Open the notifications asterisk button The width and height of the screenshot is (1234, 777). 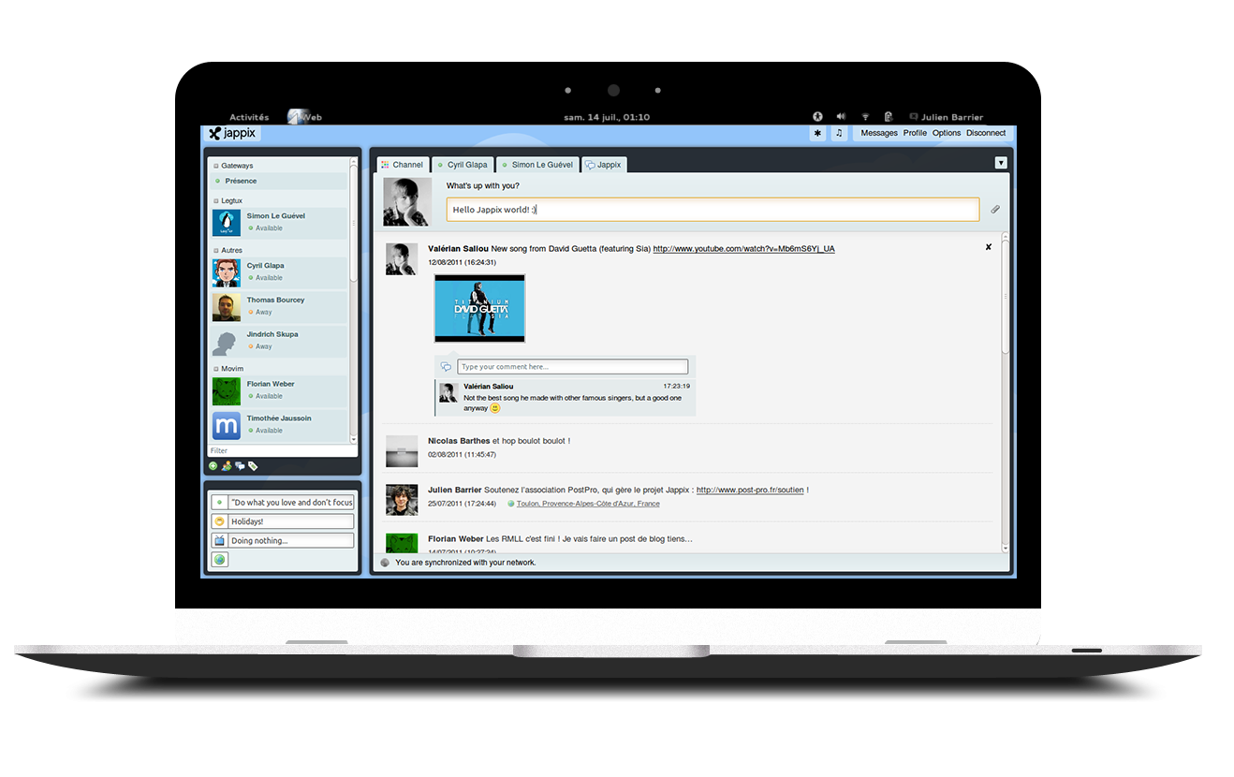(x=818, y=133)
